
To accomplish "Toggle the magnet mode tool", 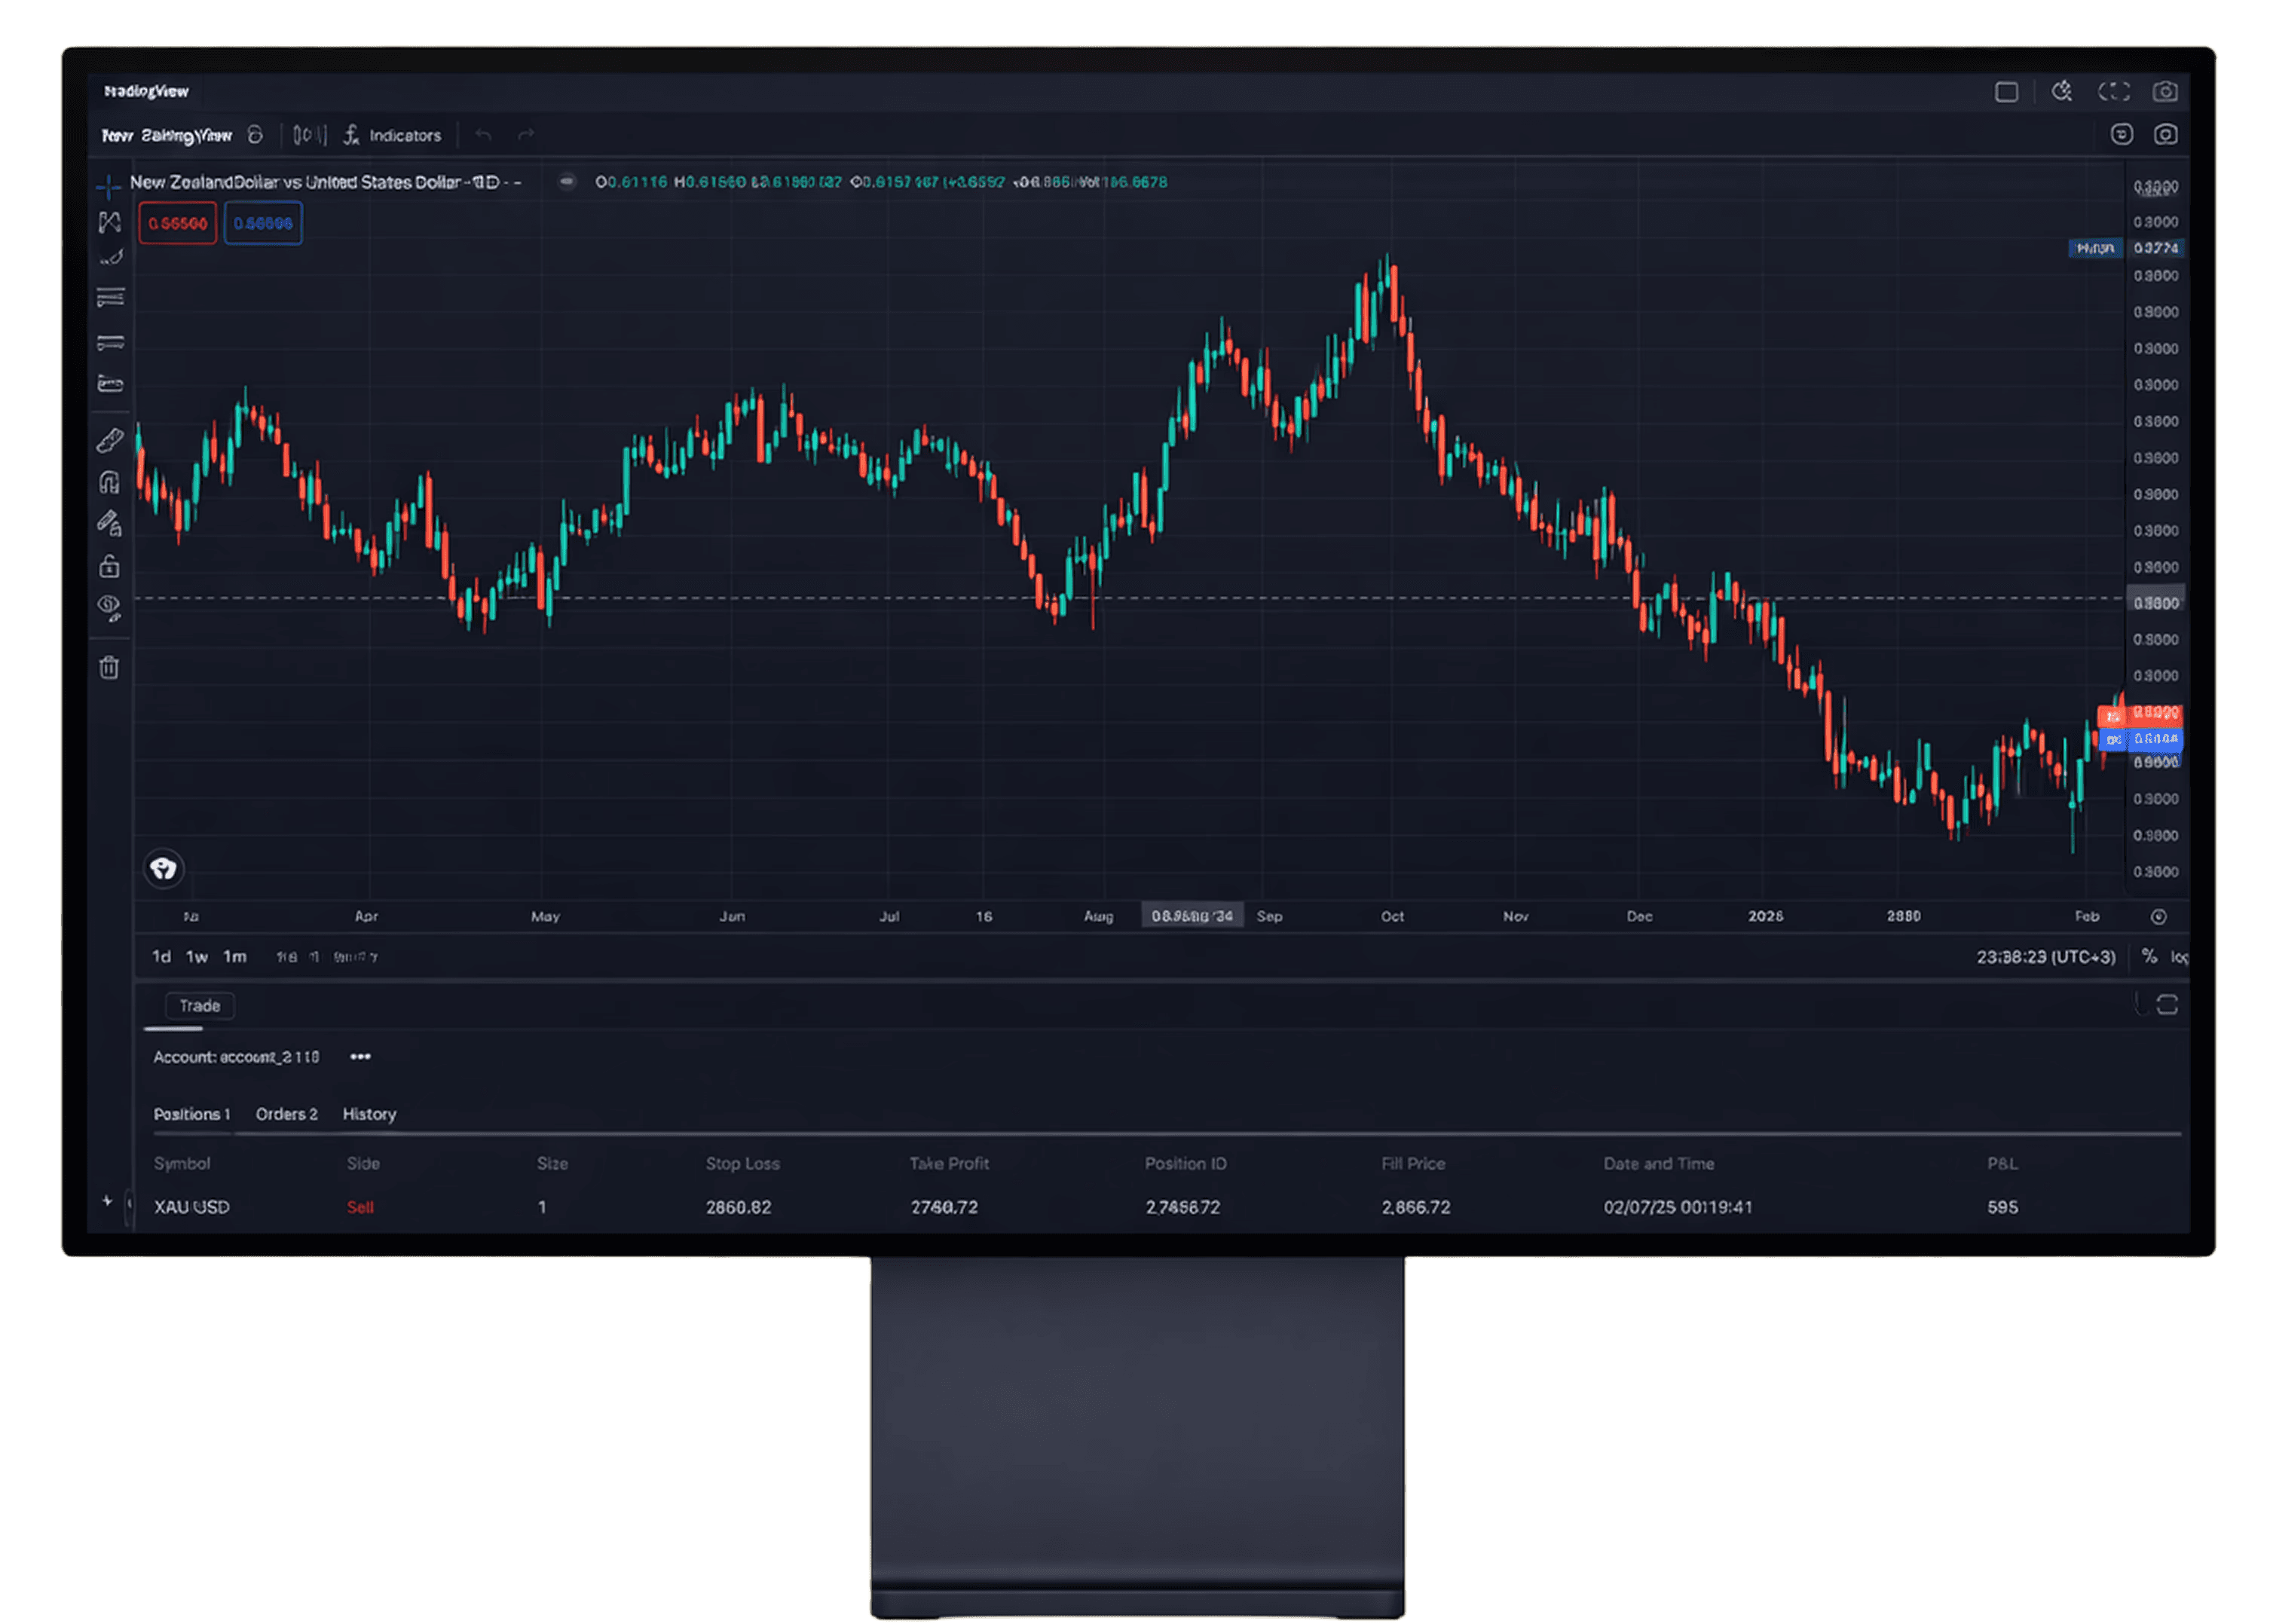I will [x=109, y=483].
